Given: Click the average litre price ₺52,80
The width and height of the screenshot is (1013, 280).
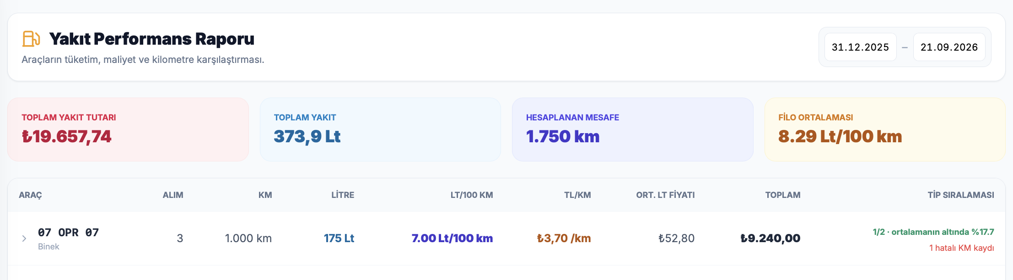Looking at the screenshot, I should pyautogui.click(x=676, y=239).
